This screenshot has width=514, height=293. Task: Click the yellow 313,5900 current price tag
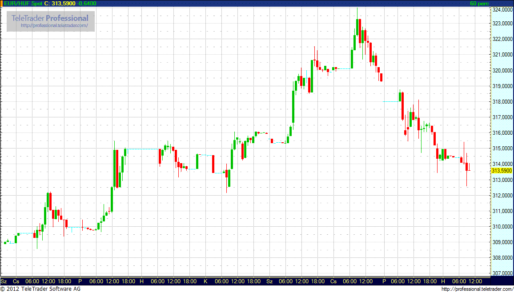point(502,171)
